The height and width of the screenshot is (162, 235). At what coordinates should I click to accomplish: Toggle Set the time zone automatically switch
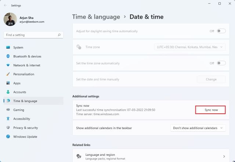click(221, 63)
